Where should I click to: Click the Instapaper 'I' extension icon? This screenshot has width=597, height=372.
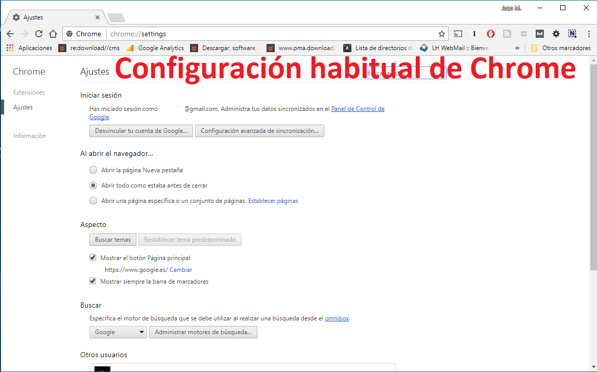(x=474, y=34)
